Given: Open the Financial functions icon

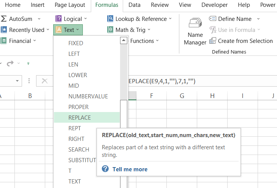Looking at the screenshot, I should coord(4,41).
